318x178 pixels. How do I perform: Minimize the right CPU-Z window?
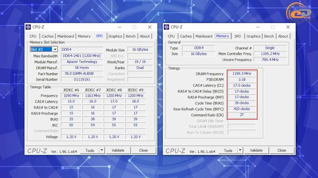click(258, 27)
